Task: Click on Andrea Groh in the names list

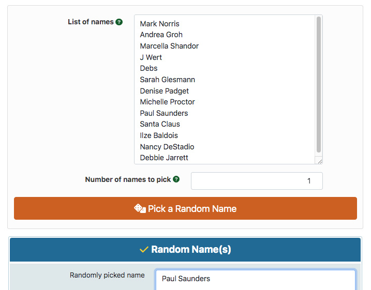Action: [161, 35]
